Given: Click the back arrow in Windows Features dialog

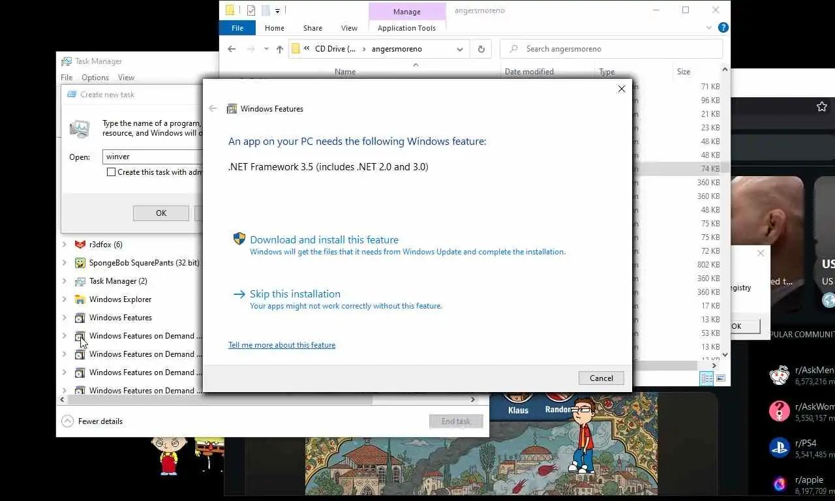Looking at the screenshot, I should pos(213,108).
